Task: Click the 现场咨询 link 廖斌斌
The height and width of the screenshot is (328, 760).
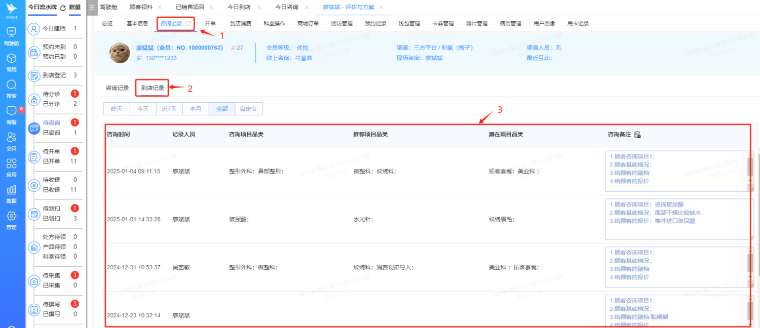Action: (x=433, y=57)
